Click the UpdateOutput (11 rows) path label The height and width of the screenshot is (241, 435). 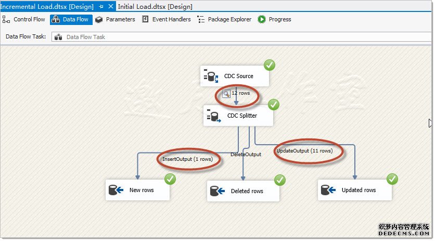[304, 151]
